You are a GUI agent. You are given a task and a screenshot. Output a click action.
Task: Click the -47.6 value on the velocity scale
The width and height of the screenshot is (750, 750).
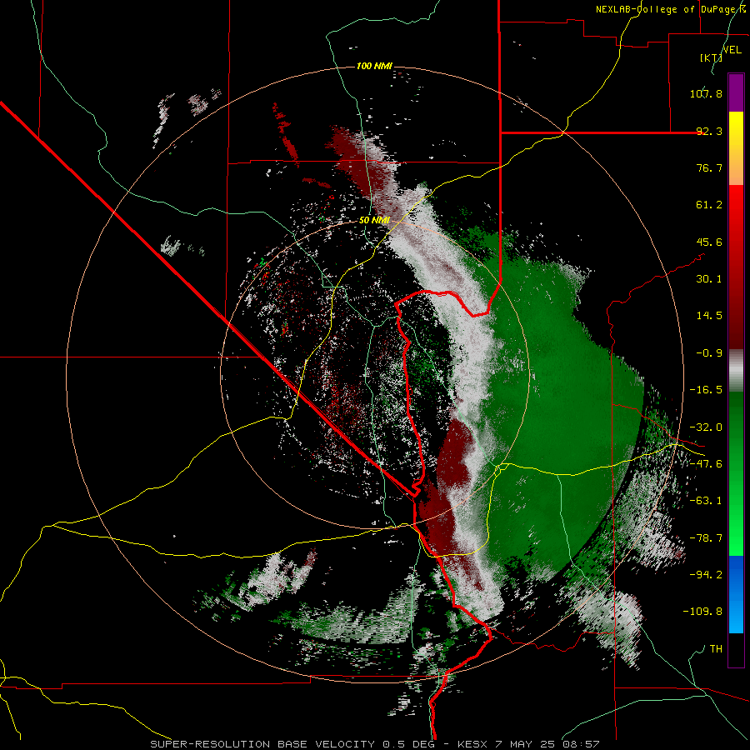coord(706,464)
